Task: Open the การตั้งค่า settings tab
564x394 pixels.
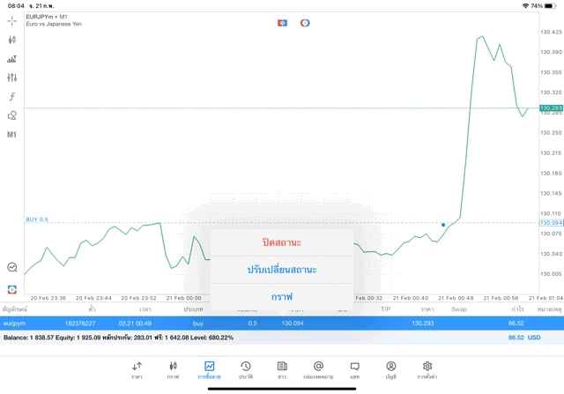Action: click(x=427, y=369)
